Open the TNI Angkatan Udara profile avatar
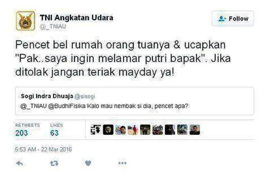This screenshot has height=180, width=269. coord(26,21)
